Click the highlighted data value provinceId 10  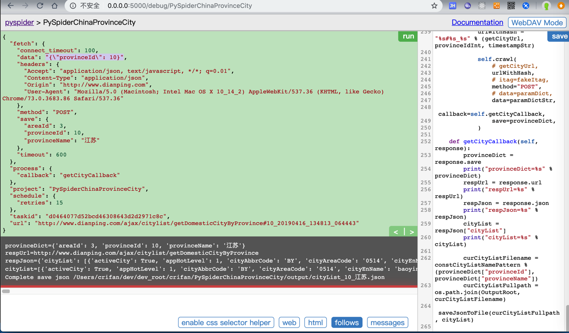point(84,57)
